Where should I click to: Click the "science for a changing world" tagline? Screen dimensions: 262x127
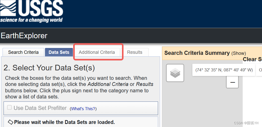(x=31, y=20)
